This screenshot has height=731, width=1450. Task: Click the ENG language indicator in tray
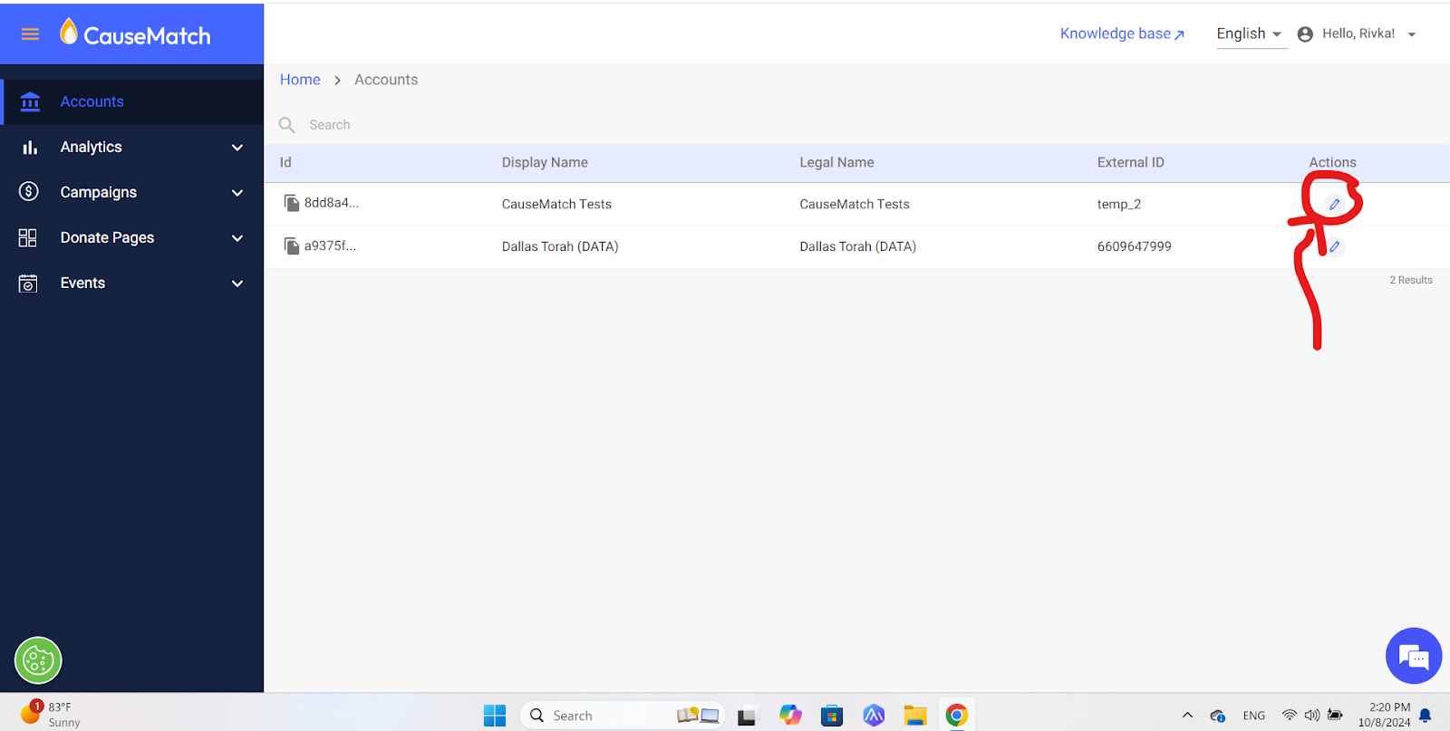pyautogui.click(x=1254, y=716)
